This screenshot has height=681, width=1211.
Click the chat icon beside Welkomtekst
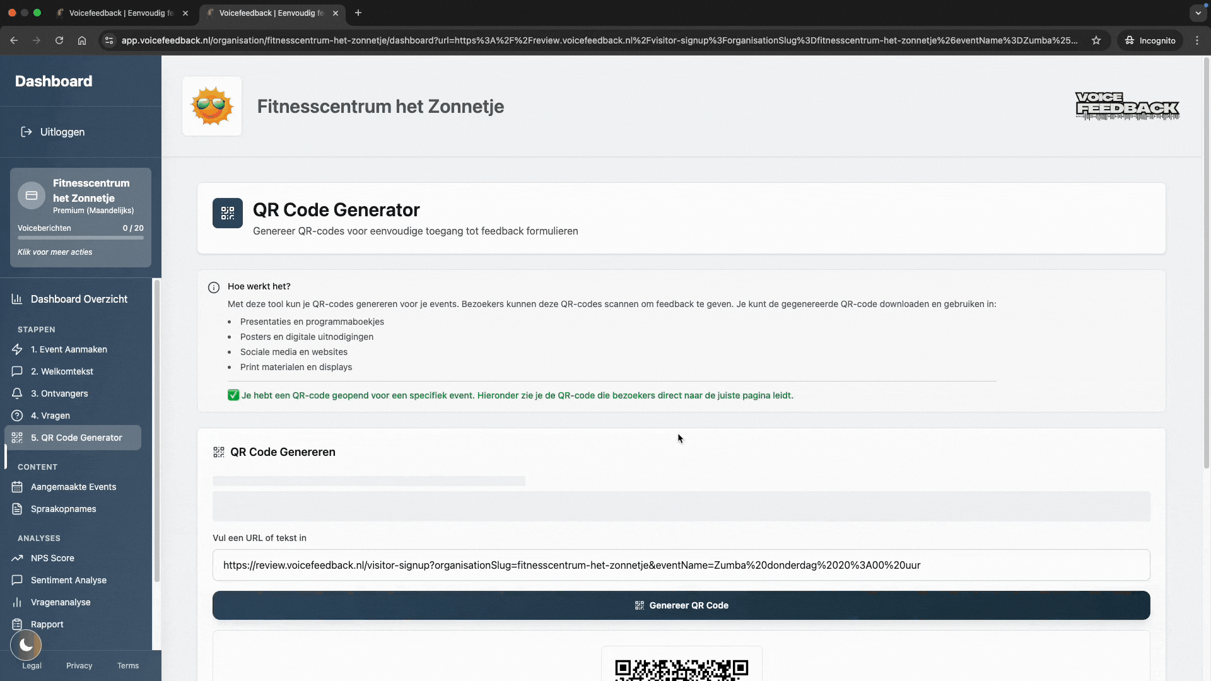click(17, 371)
